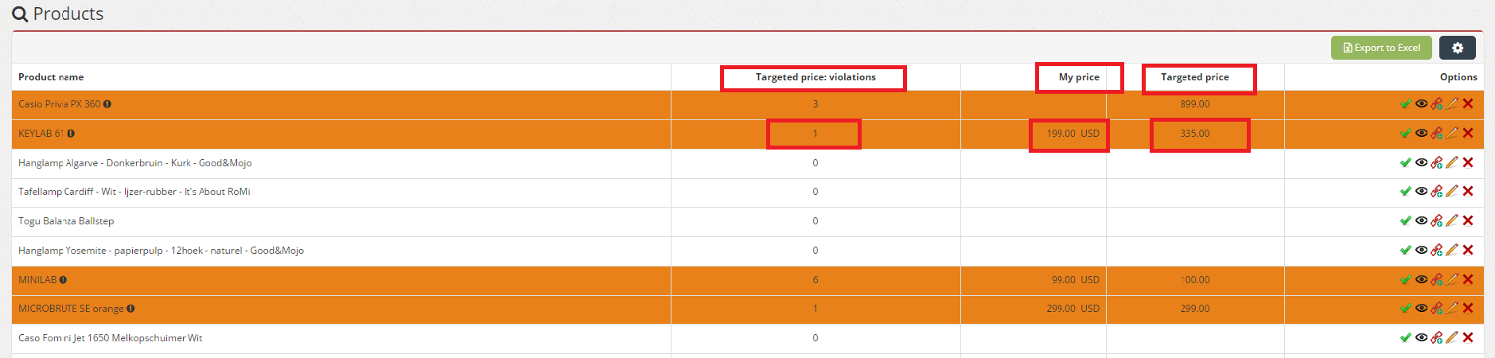The height and width of the screenshot is (358, 1495).
Task: Add link for KEYLAB 61 product
Action: point(1437,133)
